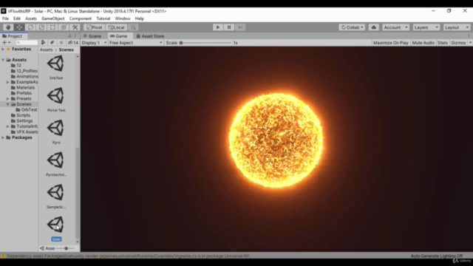The image size is (473, 266).
Task: Expand the Favorites tree item
Action: tap(3, 50)
